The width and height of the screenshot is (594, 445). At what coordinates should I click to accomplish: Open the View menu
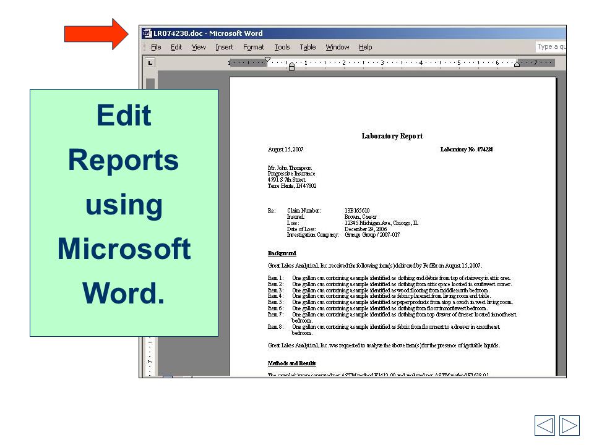click(199, 47)
